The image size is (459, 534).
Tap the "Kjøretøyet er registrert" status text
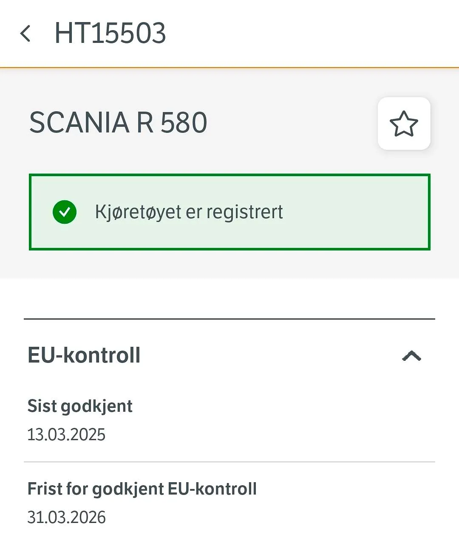189,212
